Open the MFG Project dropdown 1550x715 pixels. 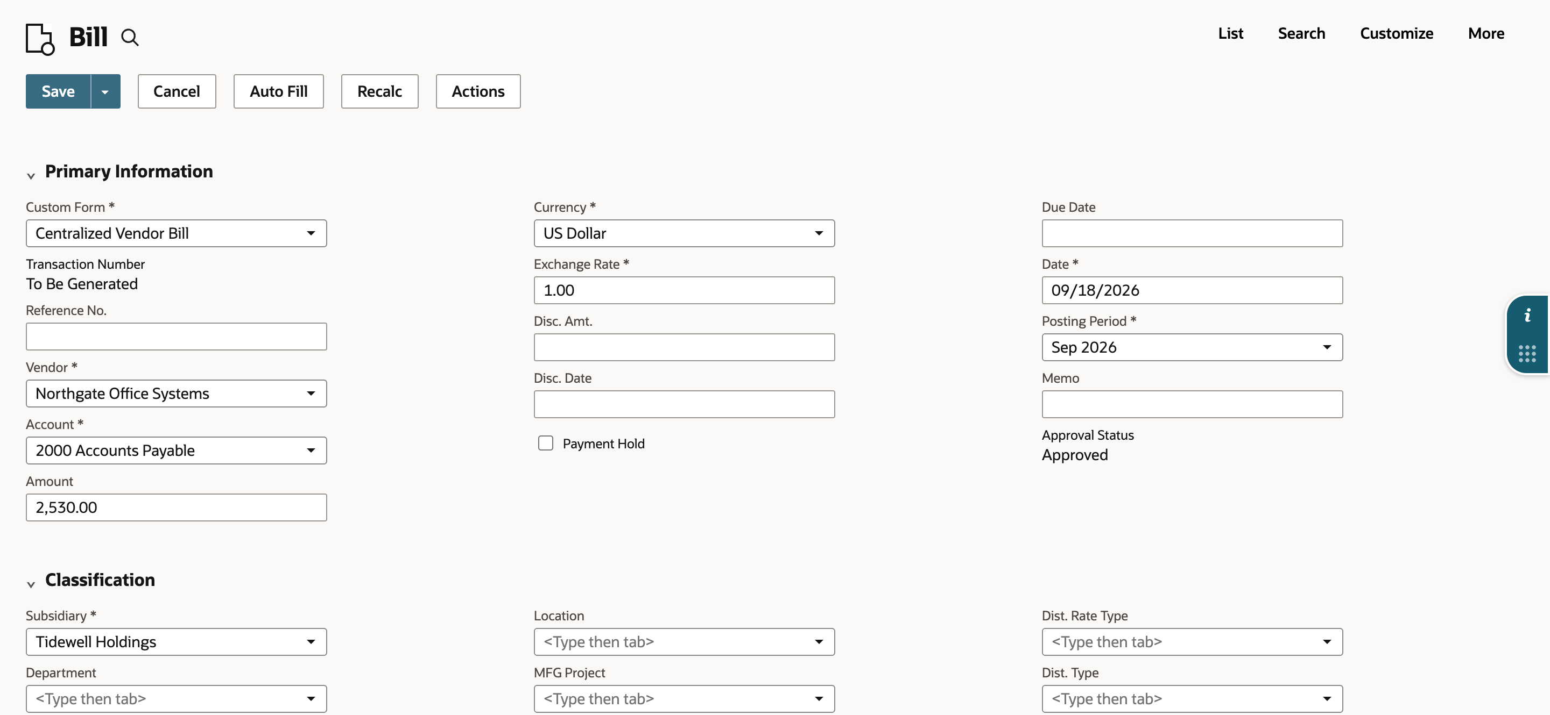pos(684,699)
